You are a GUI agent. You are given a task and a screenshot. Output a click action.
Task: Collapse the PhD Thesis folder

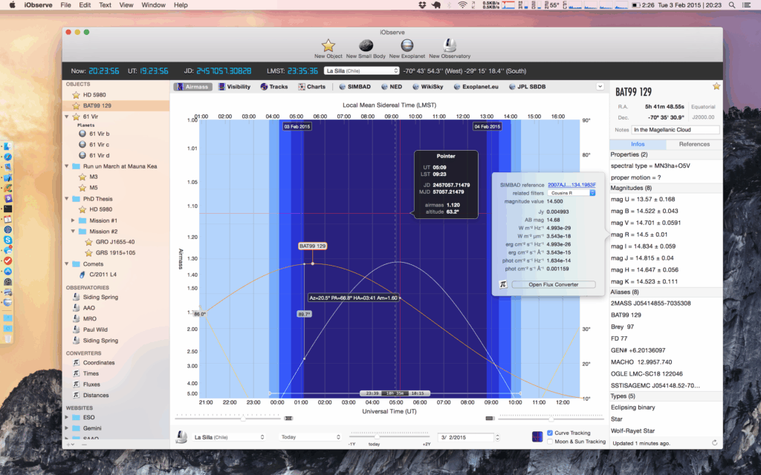pyautogui.click(x=67, y=199)
